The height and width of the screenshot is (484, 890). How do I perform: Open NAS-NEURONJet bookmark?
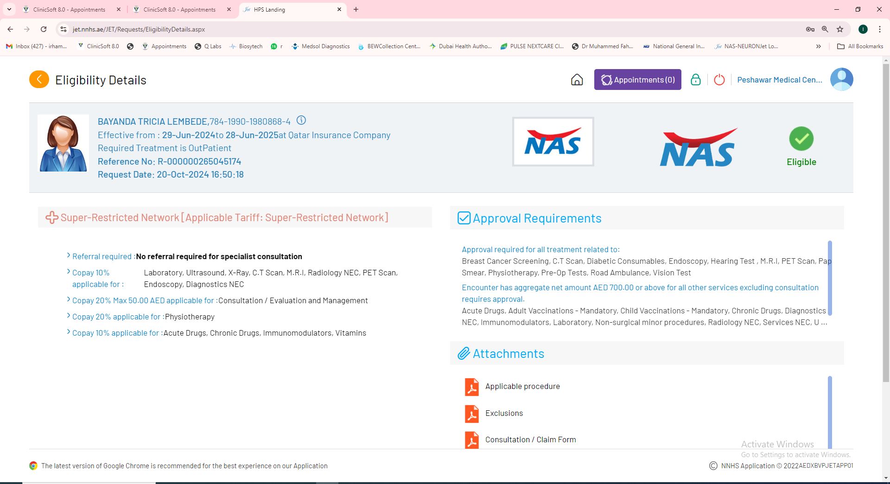click(747, 46)
